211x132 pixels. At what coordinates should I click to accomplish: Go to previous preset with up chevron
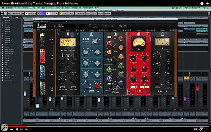(x=90, y=24)
